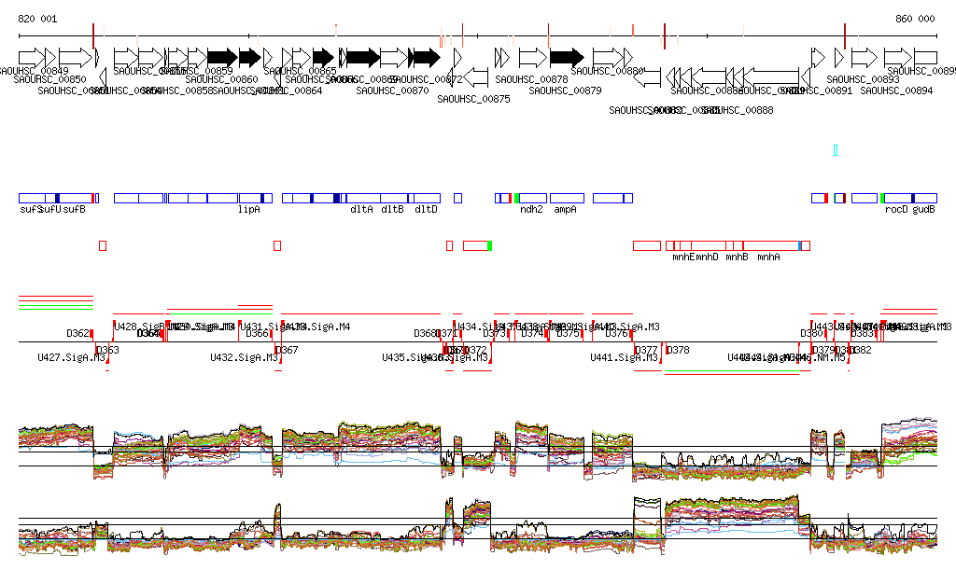Click the D376 boundary label
Image resolution: width=956 pixels, height=570 pixels.
point(616,334)
